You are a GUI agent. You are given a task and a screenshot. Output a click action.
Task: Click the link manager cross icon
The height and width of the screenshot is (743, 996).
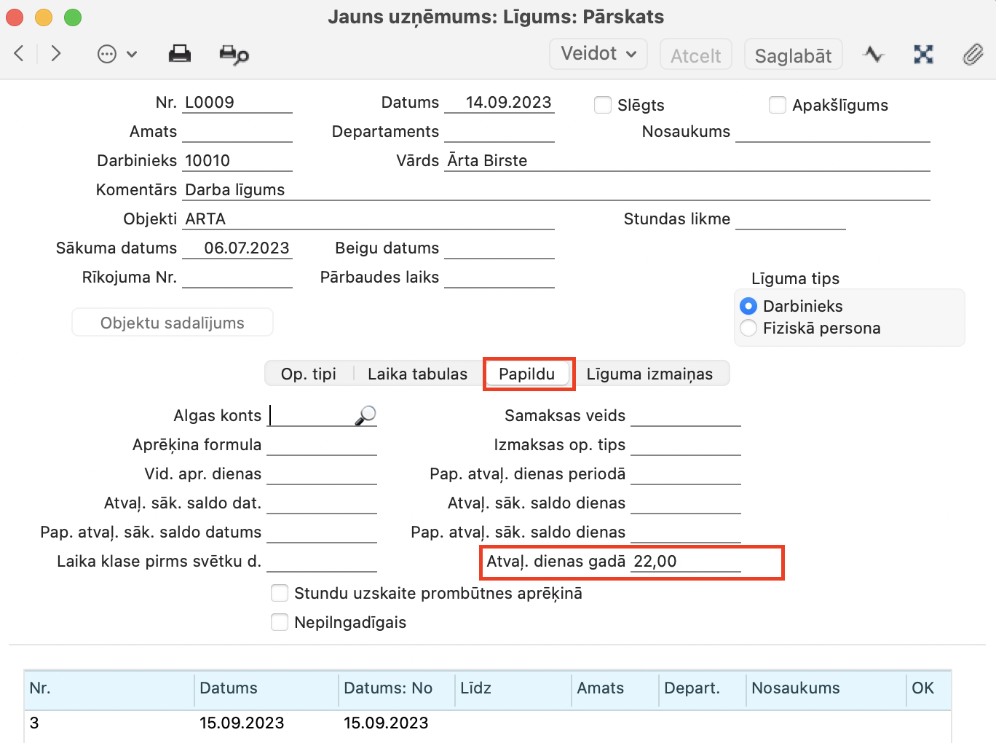pos(923,55)
